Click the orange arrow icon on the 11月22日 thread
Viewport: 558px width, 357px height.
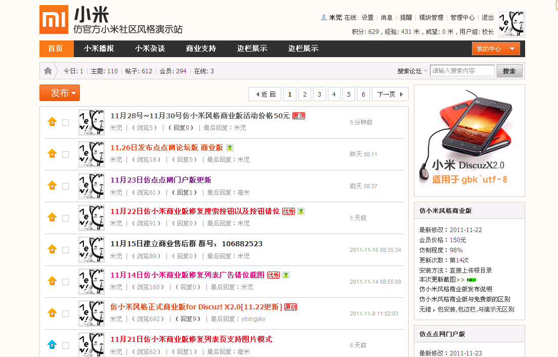[52, 217]
